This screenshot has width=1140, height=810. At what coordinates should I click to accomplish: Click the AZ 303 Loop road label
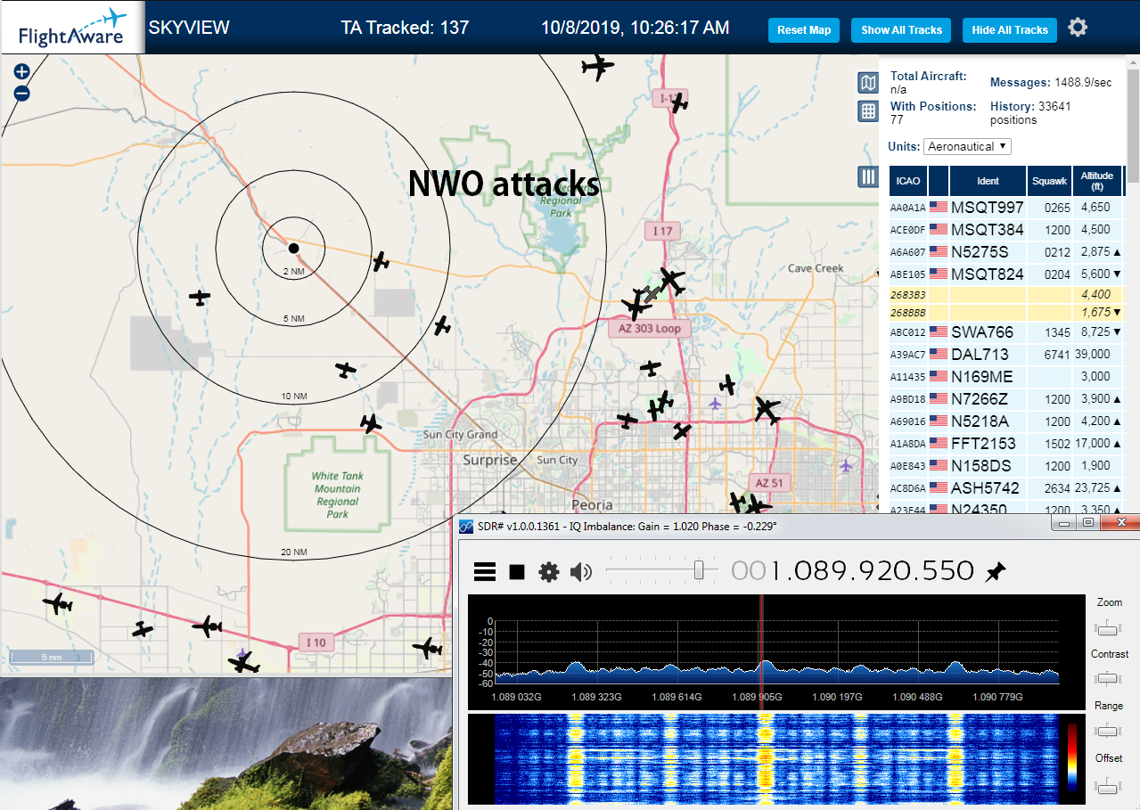(650, 329)
